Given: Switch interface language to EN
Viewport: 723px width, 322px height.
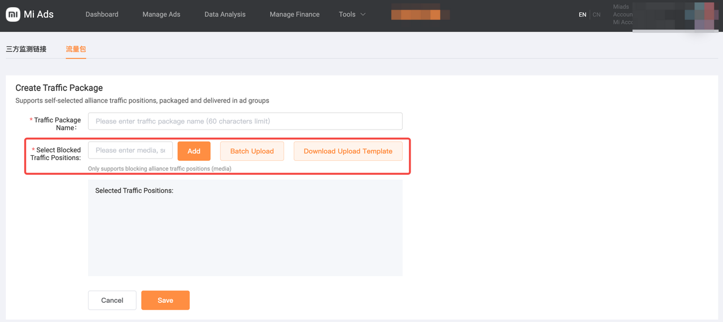Looking at the screenshot, I should [x=582, y=15].
